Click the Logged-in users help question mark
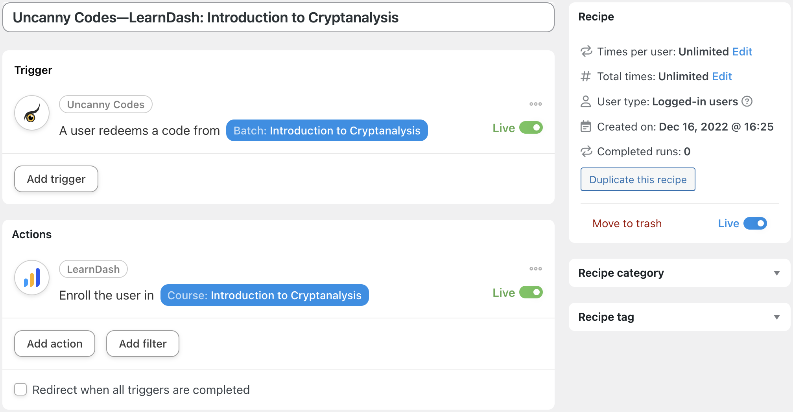This screenshot has height=412, width=793. point(747,101)
